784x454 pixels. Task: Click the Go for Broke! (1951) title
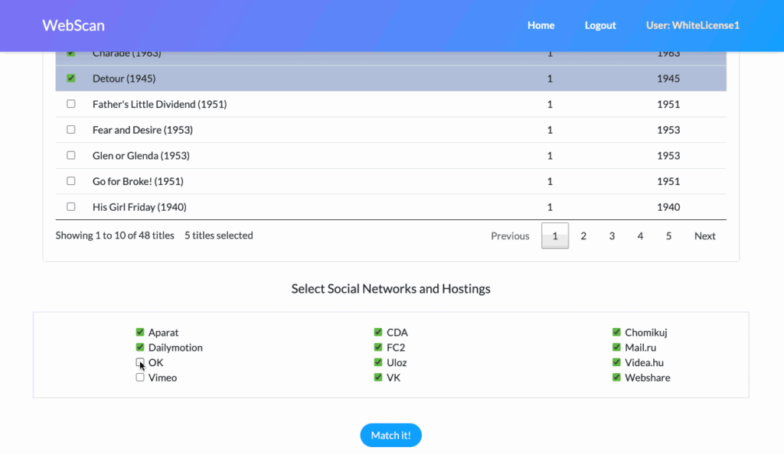(138, 181)
